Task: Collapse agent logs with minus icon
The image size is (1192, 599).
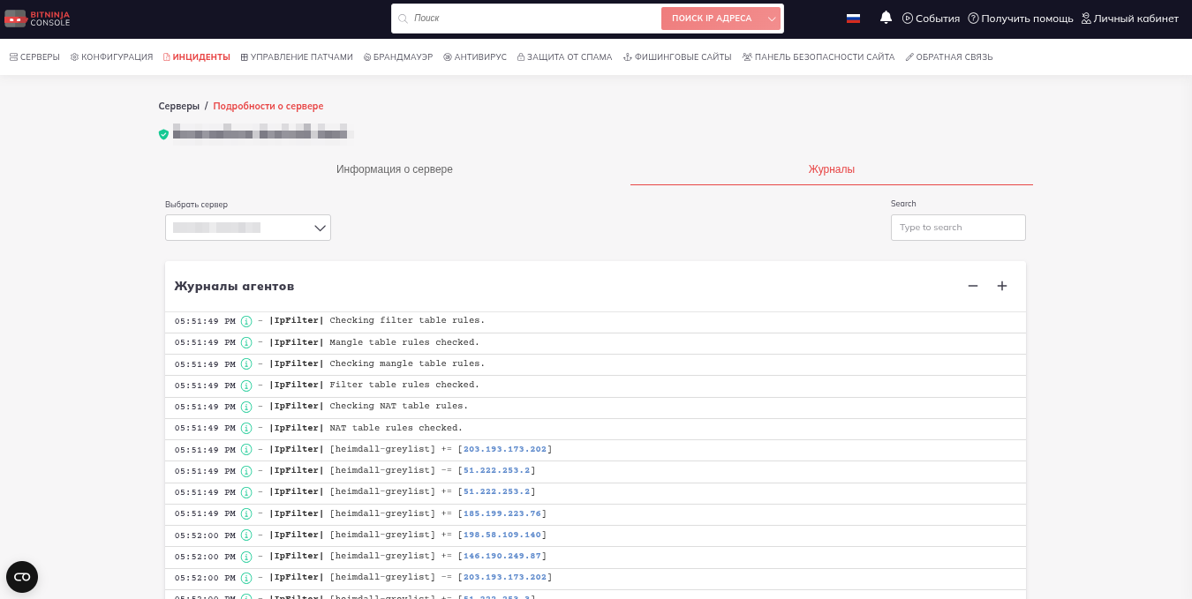Action: click(973, 286)
